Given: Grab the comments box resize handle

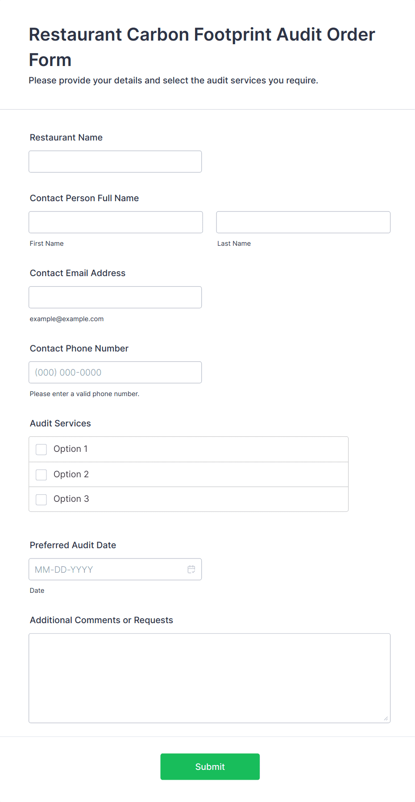Looking at the screenshot, I should tap(386, 718).
